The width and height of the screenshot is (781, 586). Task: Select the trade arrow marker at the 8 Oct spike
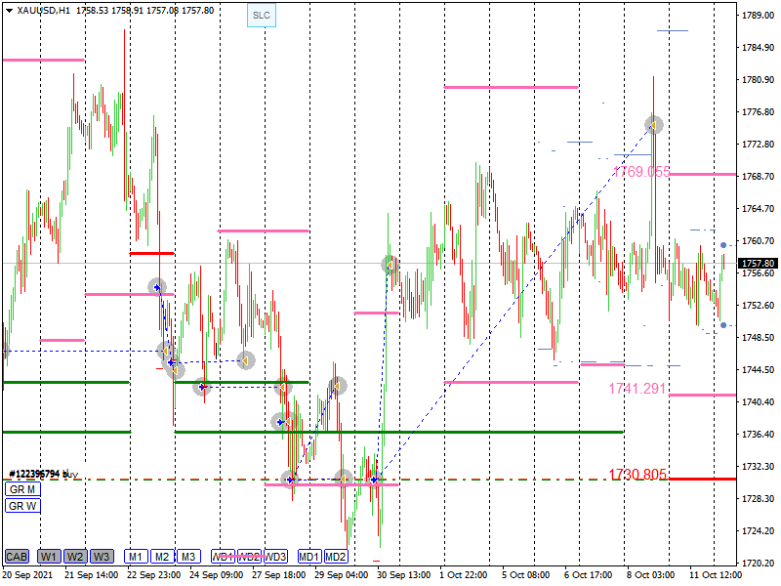(653, 125)
